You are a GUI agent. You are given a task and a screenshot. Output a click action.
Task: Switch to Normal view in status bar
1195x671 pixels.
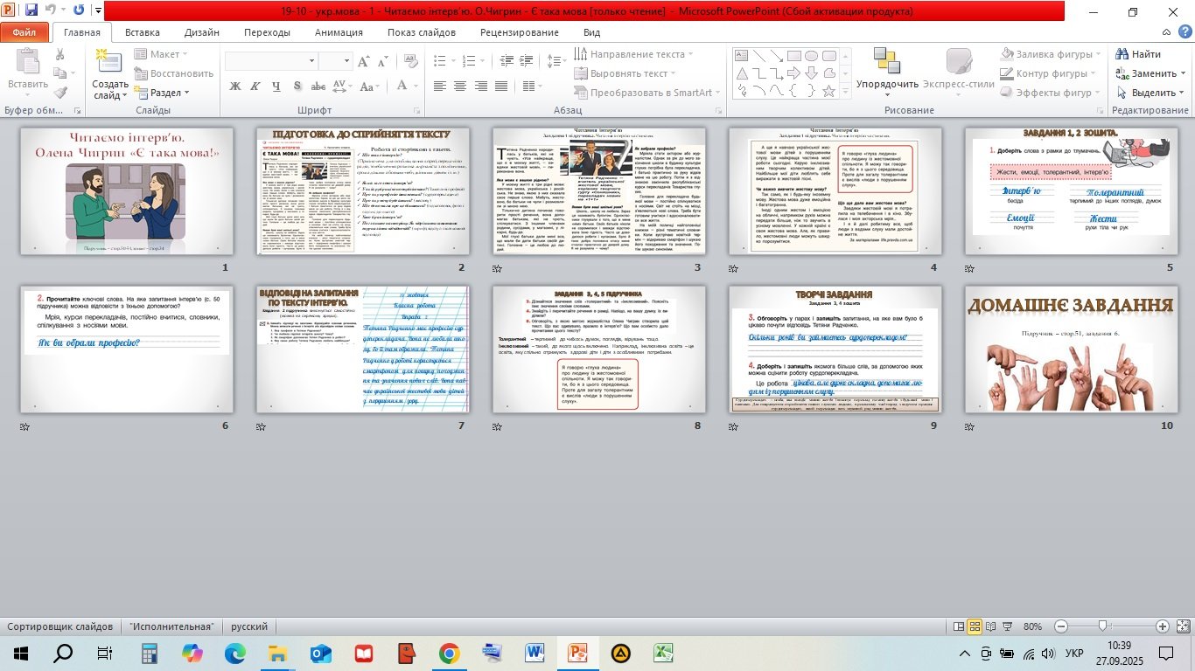959,626
